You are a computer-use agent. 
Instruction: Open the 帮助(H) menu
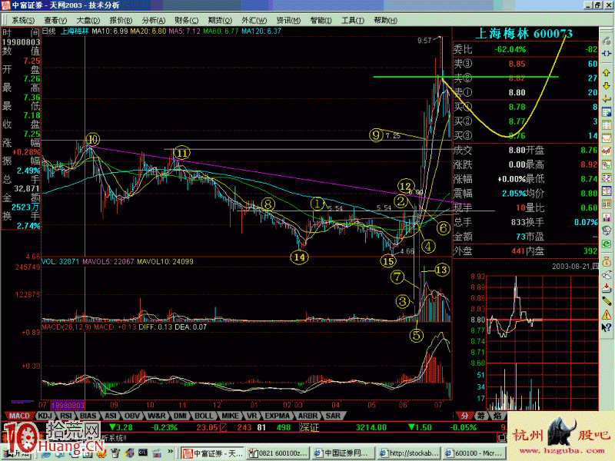[385, 21]
